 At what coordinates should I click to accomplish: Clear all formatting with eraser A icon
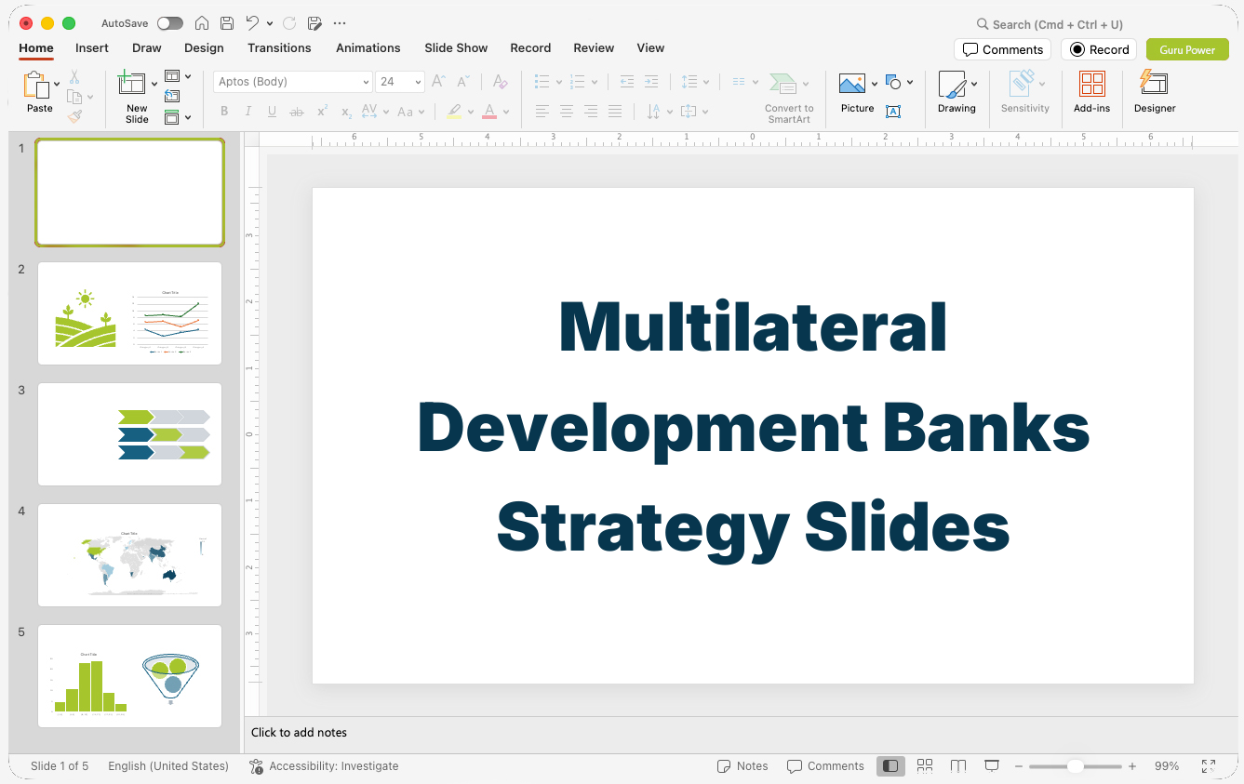(501, 82)
